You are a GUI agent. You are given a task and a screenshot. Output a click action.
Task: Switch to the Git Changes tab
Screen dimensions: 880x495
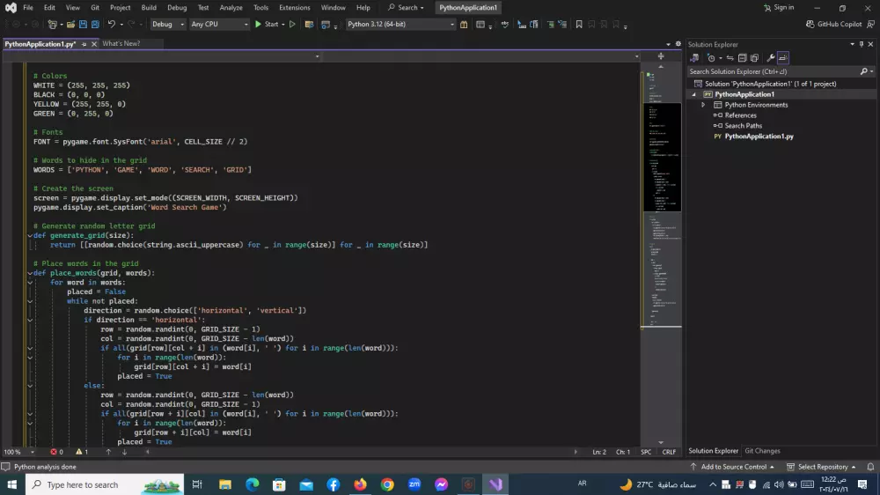pyautogui.click(x=762, y=451)
